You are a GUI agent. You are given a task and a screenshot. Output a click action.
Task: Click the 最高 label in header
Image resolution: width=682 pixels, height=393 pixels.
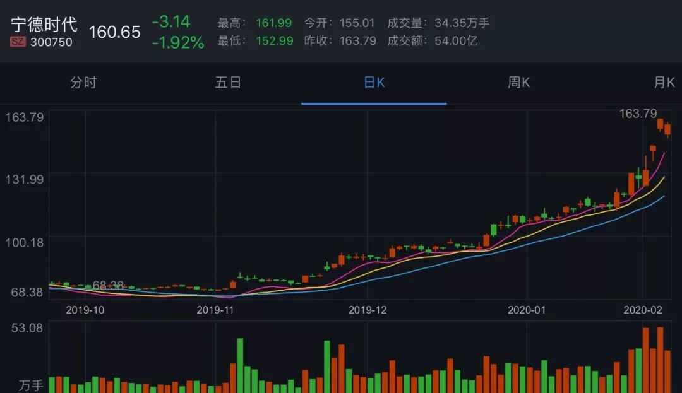pos(231,23)
